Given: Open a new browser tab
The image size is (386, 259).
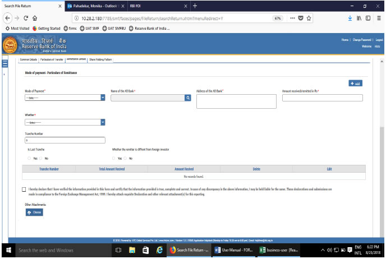Looking at the screenshot, I should [195, 6].
